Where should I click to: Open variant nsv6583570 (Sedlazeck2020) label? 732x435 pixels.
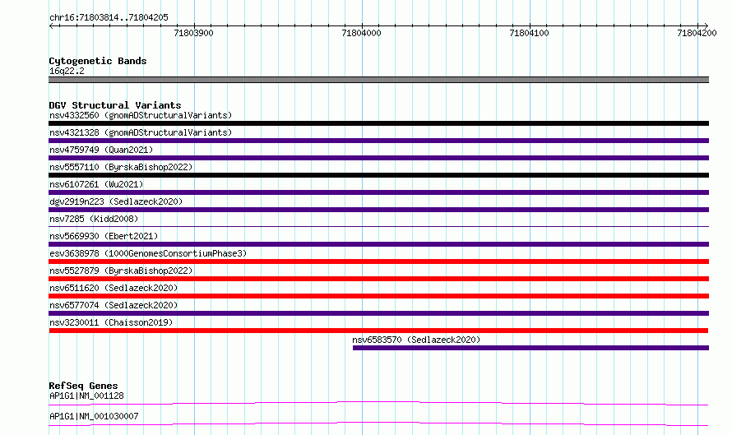(416, 340)
